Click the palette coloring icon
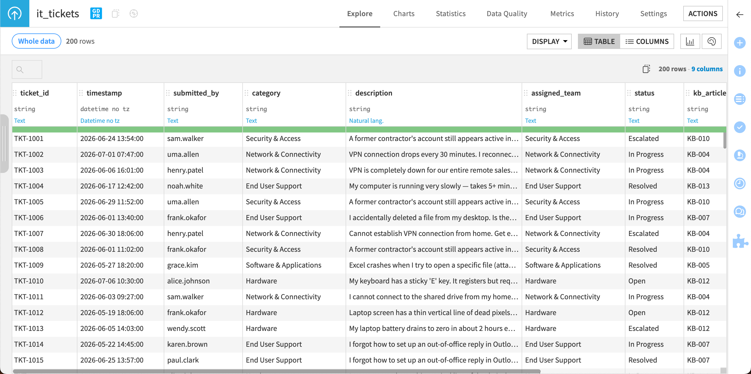Screen dimensions: 751x374 711,41
